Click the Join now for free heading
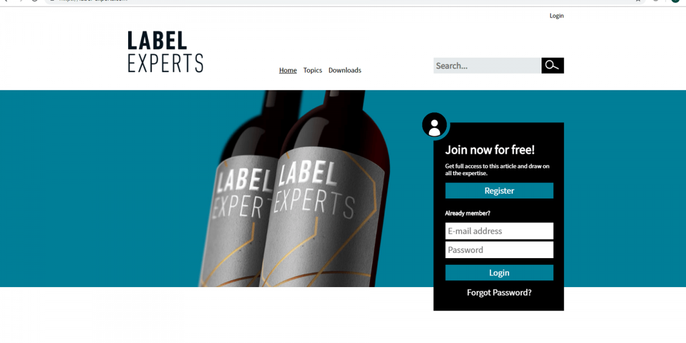Viewport: 686px width, 343px height. tap(490, 150)
